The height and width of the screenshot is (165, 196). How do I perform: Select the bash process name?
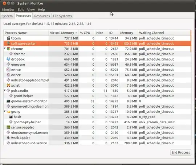(17, 117)
